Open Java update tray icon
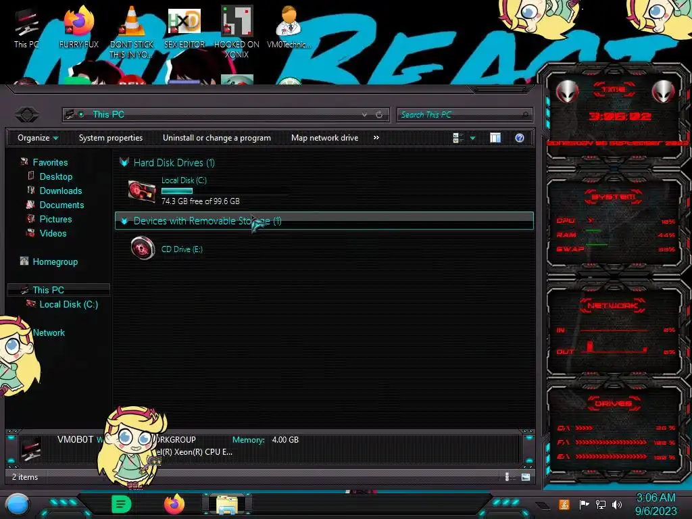 (564, 504)
